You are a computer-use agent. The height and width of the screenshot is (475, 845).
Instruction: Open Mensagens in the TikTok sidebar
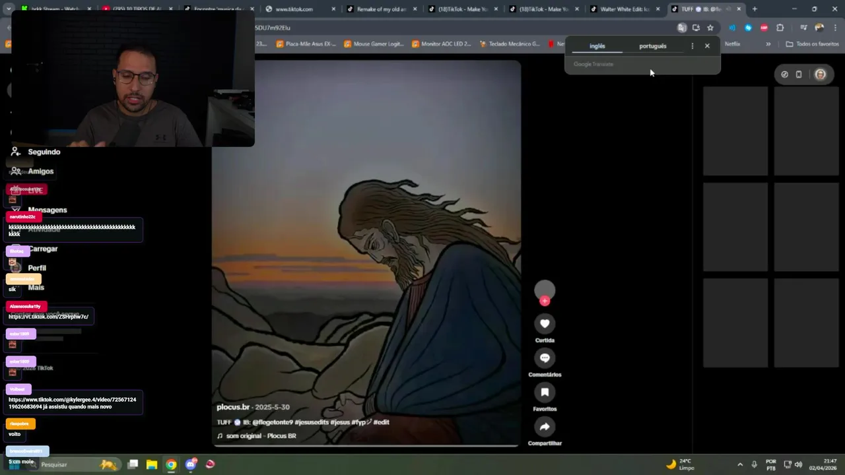[40, 210]
